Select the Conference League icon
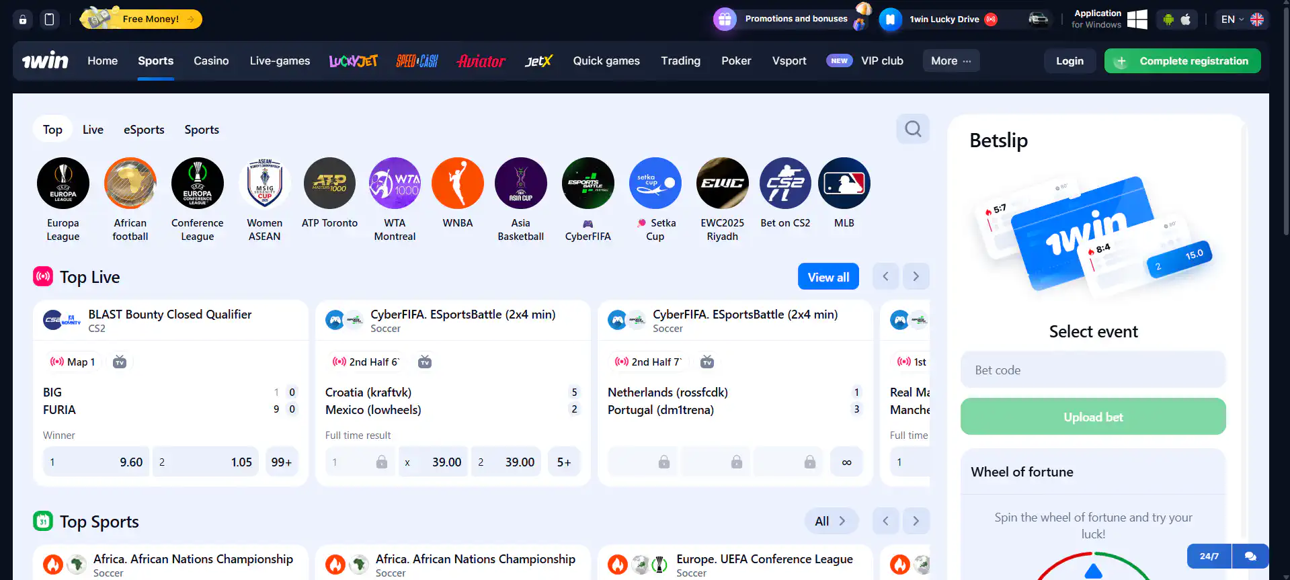The width and height of the screenshot is (1290, 580). [x=198, y=183]
